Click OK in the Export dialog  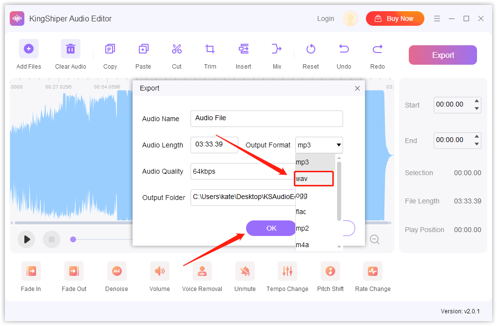point(271,228)
